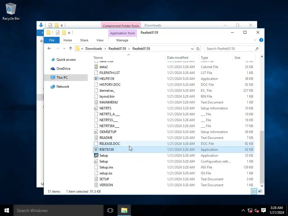Click the vertical scrollbar thumb
Image resolution: width=288 pixels, height=216 pixels.
(x=262, y=157)
